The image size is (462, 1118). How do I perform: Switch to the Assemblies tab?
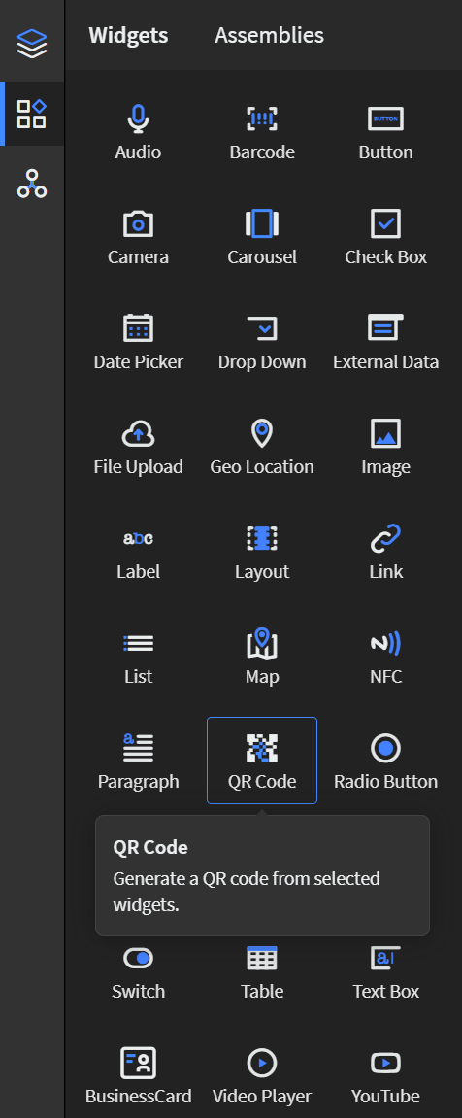[270, 35]
